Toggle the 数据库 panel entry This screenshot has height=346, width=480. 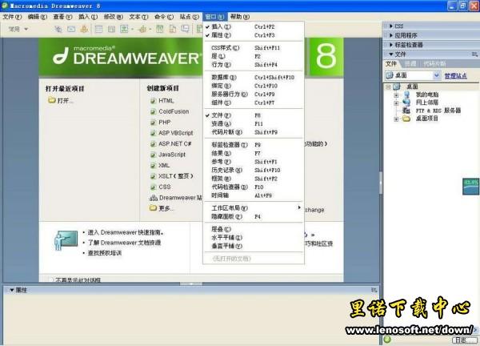click(x=254, y=77)
